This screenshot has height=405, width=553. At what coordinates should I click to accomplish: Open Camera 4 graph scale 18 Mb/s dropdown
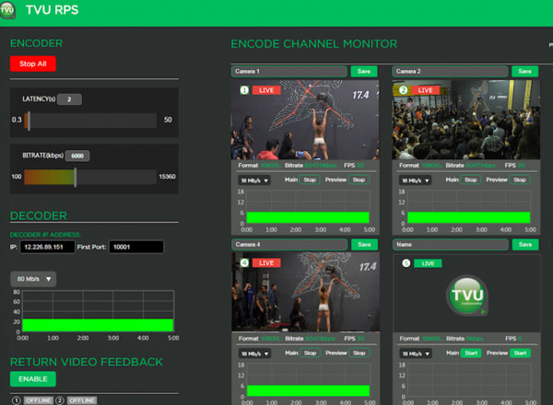254,353
